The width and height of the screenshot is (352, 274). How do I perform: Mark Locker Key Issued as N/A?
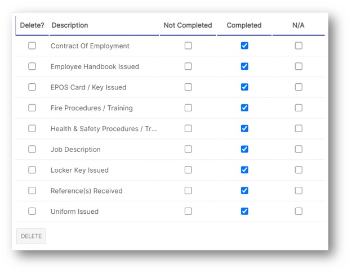click(298, 170)
